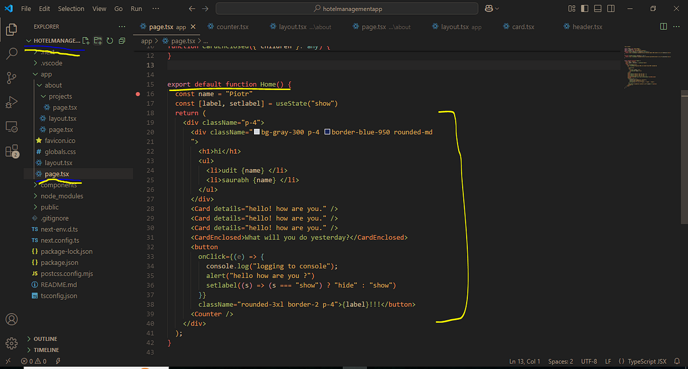688x369 pixels.
Task: Select TypeScript JSX language mode in status bar
Action: [646, 361]
